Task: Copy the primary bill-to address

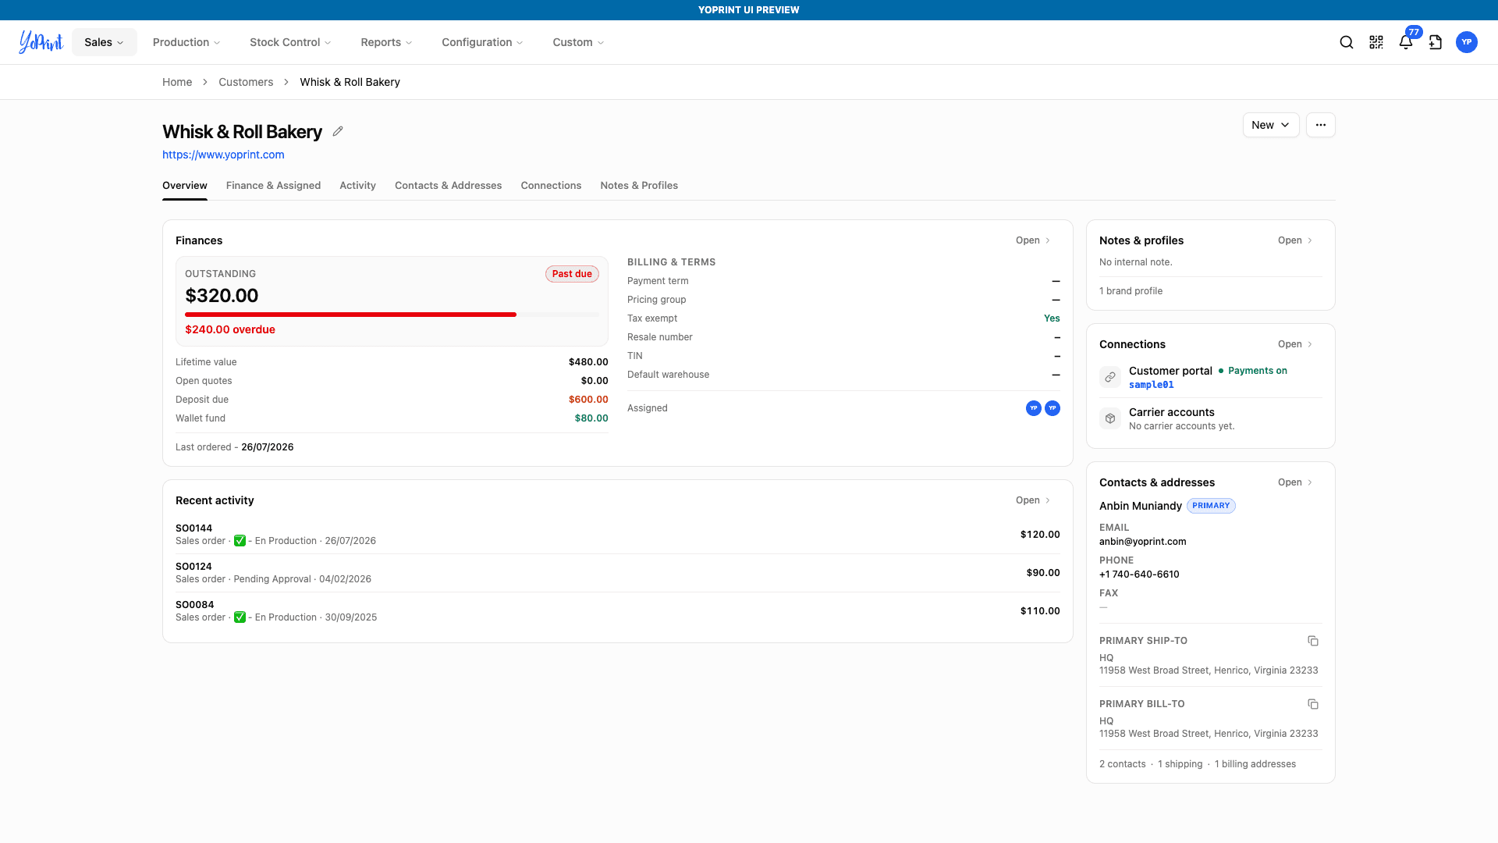Action: [1313, 704]
